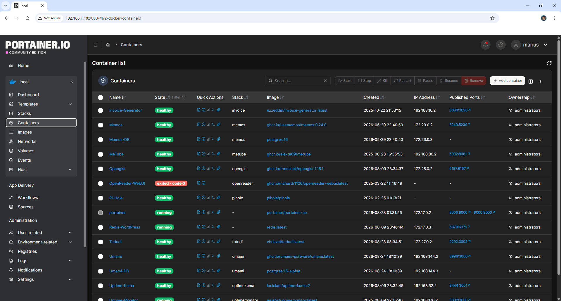Expand the Environment-related section
The width and height of the screenshot is (561, 301).
70,242
